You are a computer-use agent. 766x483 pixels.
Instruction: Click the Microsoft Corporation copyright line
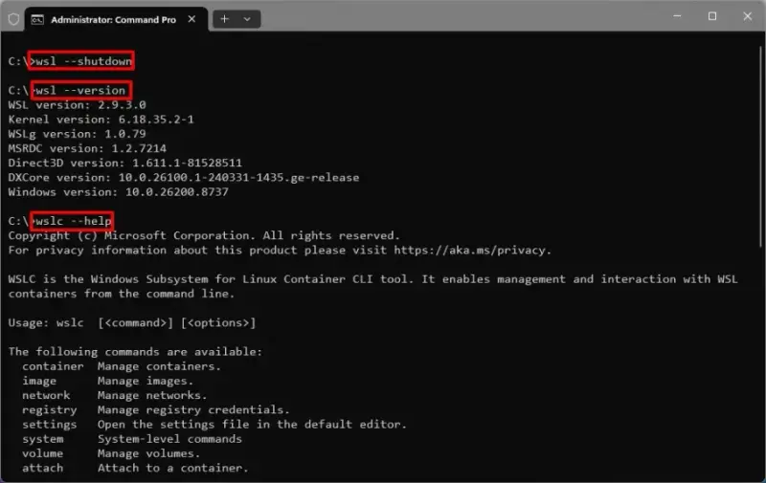[x=204, y=235]
